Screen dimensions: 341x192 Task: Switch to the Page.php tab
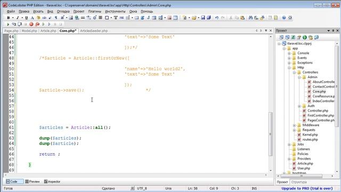11,31
